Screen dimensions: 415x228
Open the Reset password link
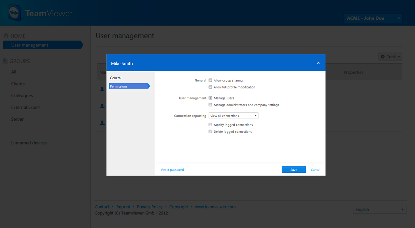pos(172,169)
